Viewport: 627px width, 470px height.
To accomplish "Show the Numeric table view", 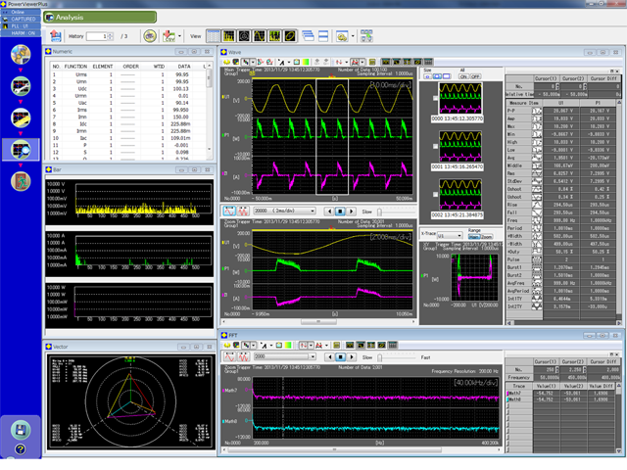I will (x=214, y=36).
